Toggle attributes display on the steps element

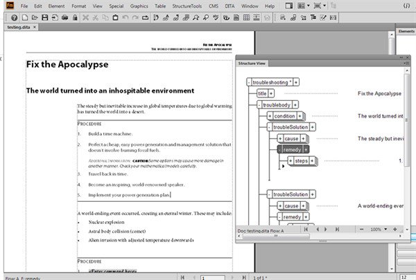click(x=313, y=161)
